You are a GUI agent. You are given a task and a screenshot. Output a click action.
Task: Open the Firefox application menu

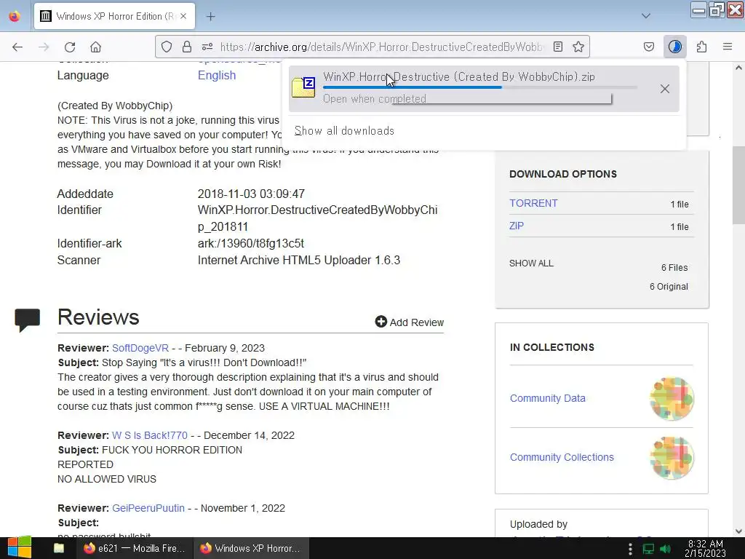(728, 47)
